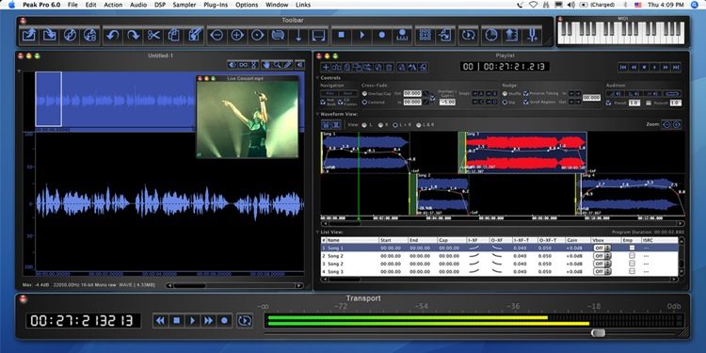Collapse the Waveform View section triangle

tap(317, 114)
